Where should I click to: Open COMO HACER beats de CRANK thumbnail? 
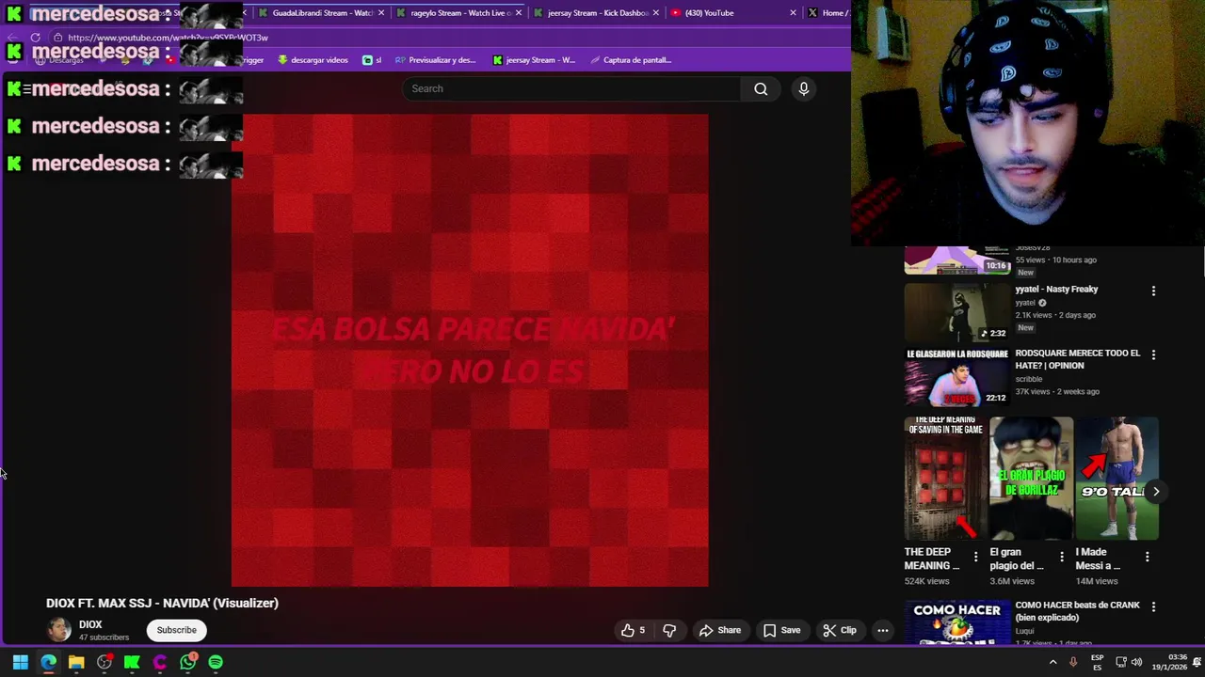[x=956, y=622]
